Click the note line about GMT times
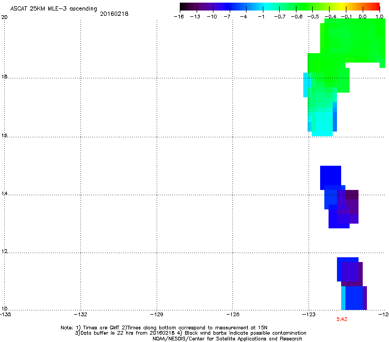This screenshot has width=389, height=342. 164,328
